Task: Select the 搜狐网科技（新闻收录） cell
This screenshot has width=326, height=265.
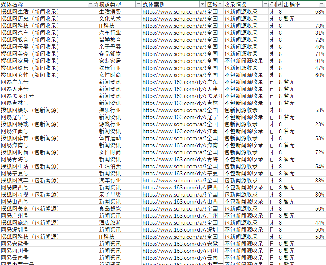Action: (x=30, y=26)
